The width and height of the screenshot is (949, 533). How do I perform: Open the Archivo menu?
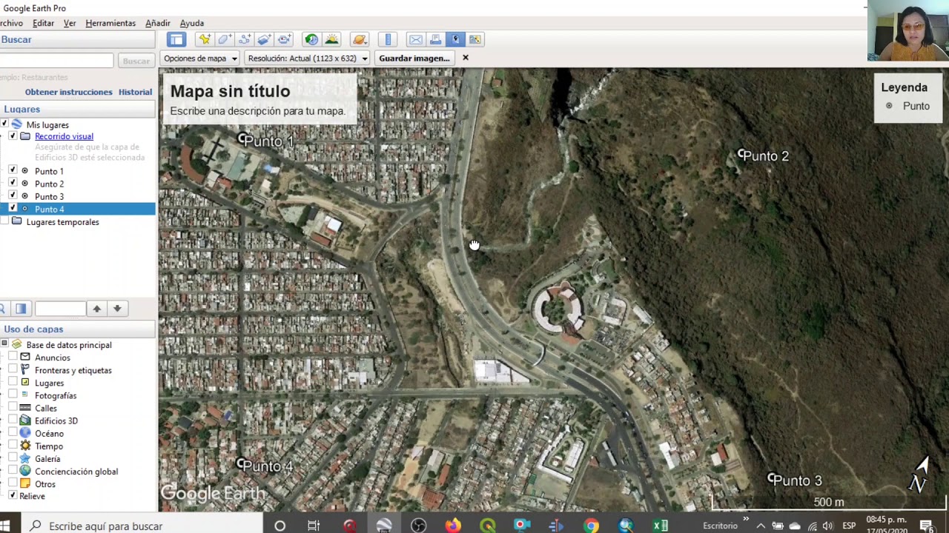(11, 23)
